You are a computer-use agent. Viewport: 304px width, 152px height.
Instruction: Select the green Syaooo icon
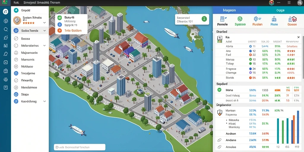pyautogui.click(x=240, y=19)
